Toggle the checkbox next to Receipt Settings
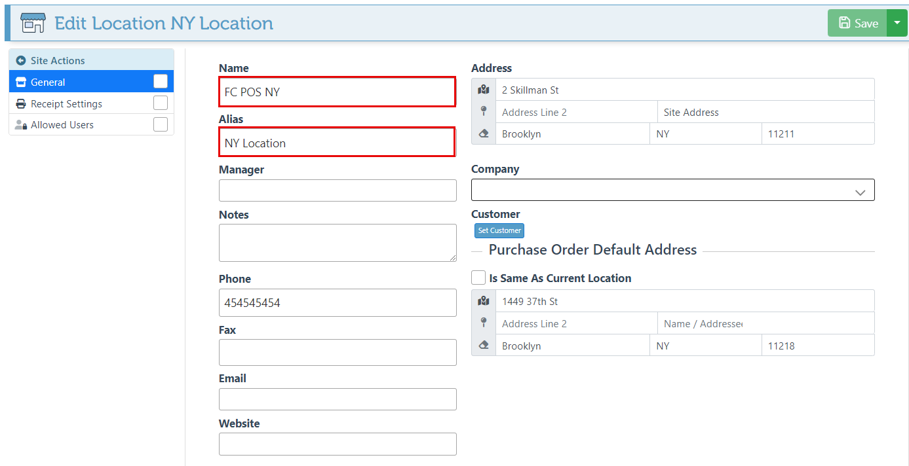Viewport: 909px width, 466px height. (x=161, y=103)
